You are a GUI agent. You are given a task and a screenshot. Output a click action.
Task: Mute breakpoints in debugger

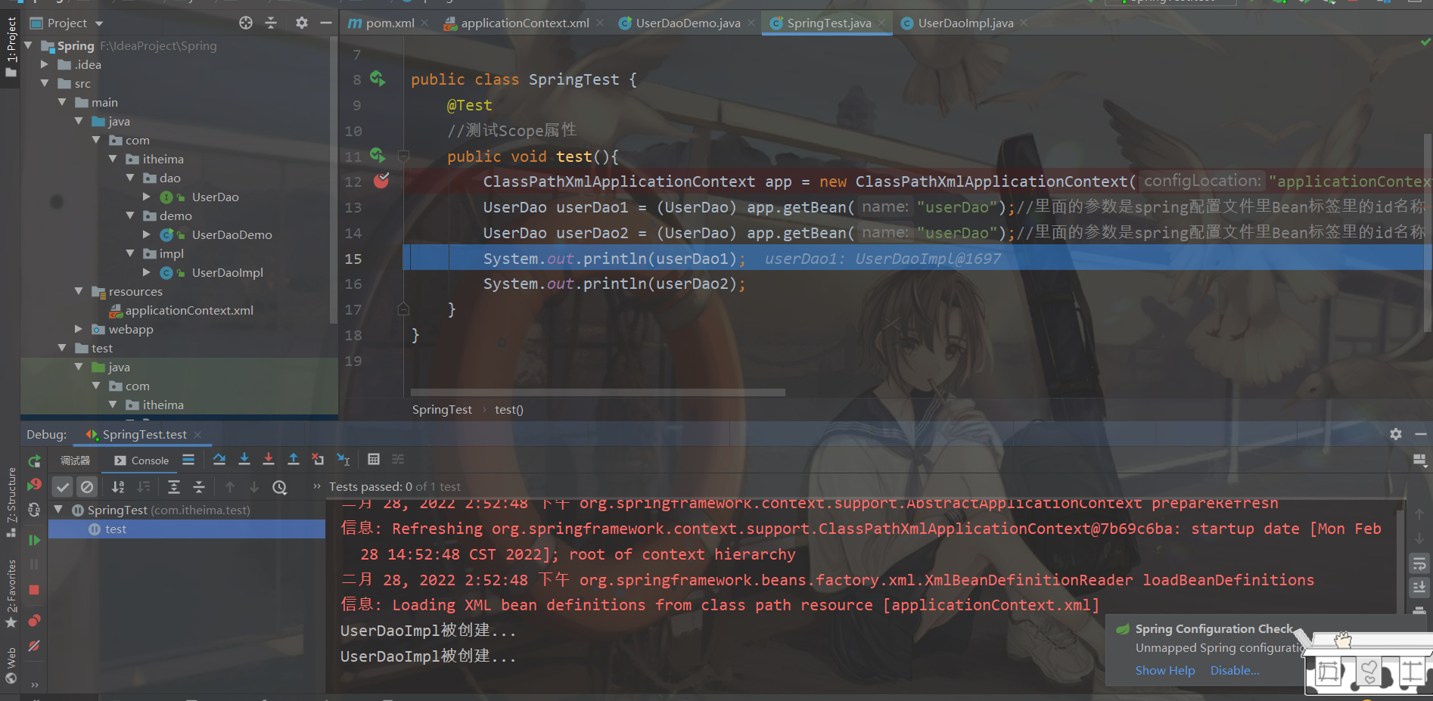34,646
